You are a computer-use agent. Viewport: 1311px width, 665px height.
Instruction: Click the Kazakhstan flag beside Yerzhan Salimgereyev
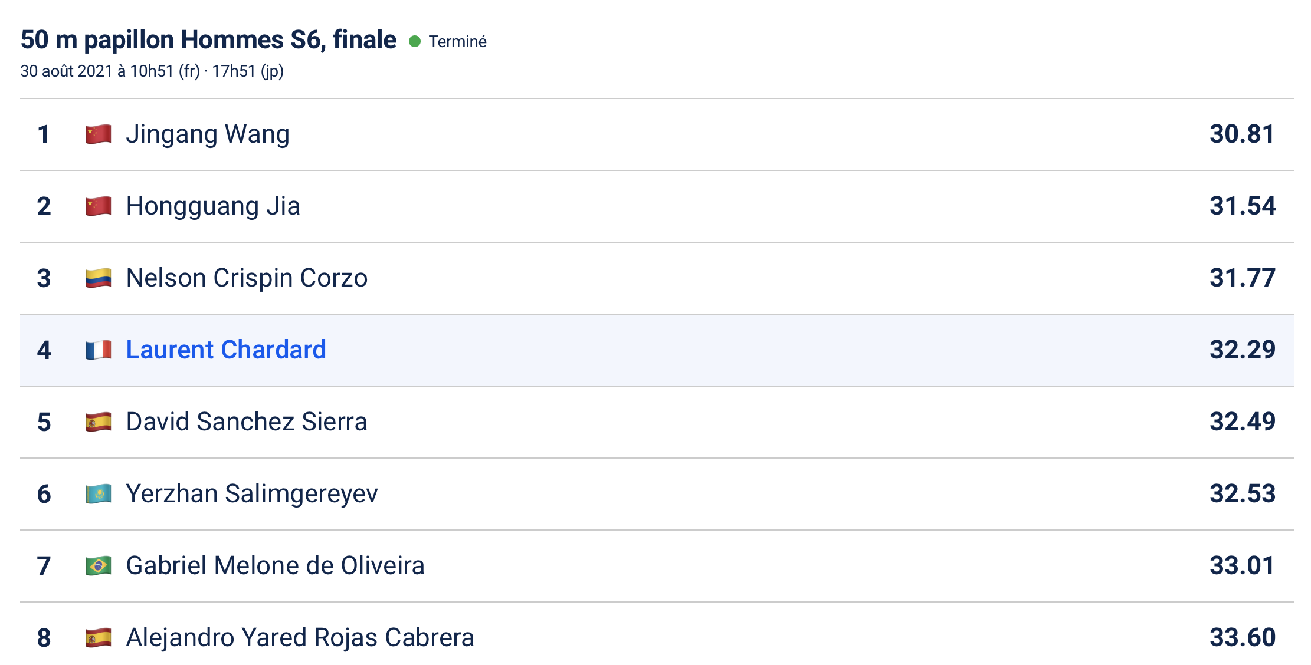(x=99, y=494)
